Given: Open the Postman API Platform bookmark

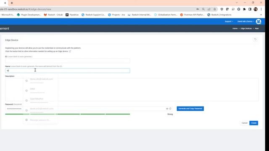Looking at the screenshot, I should tap(193, 15).
